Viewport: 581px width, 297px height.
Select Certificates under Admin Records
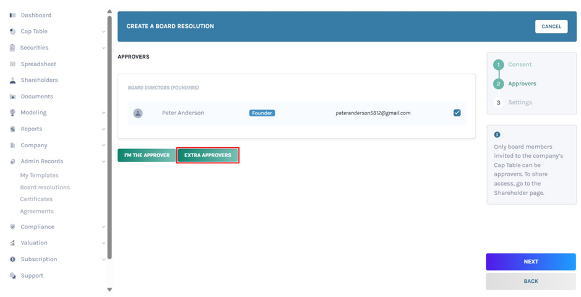(36, 199)
